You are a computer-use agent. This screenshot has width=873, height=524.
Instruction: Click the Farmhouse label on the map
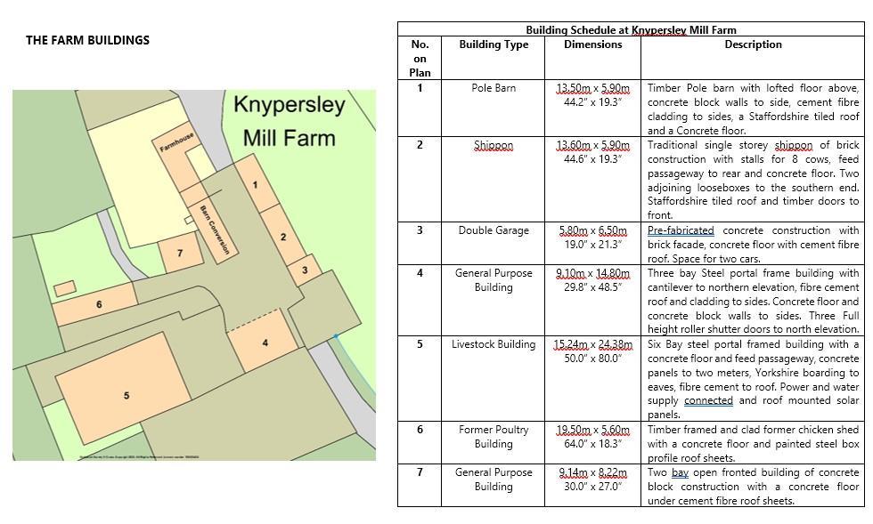click(176, 141)
